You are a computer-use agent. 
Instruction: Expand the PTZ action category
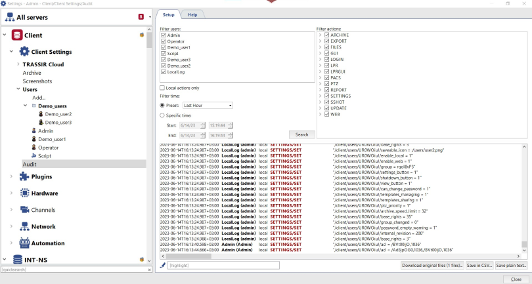320,84
